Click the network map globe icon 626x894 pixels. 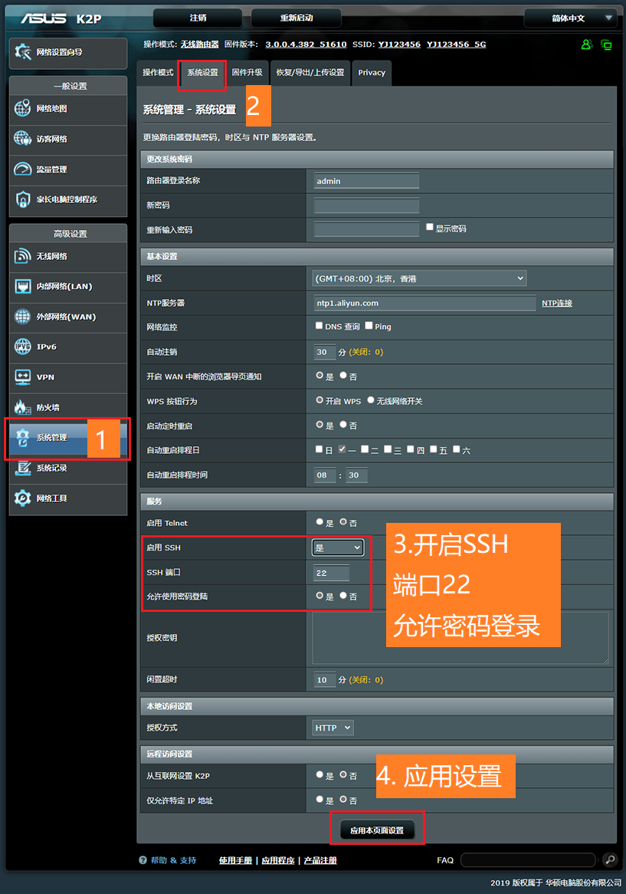coord(23,109)
